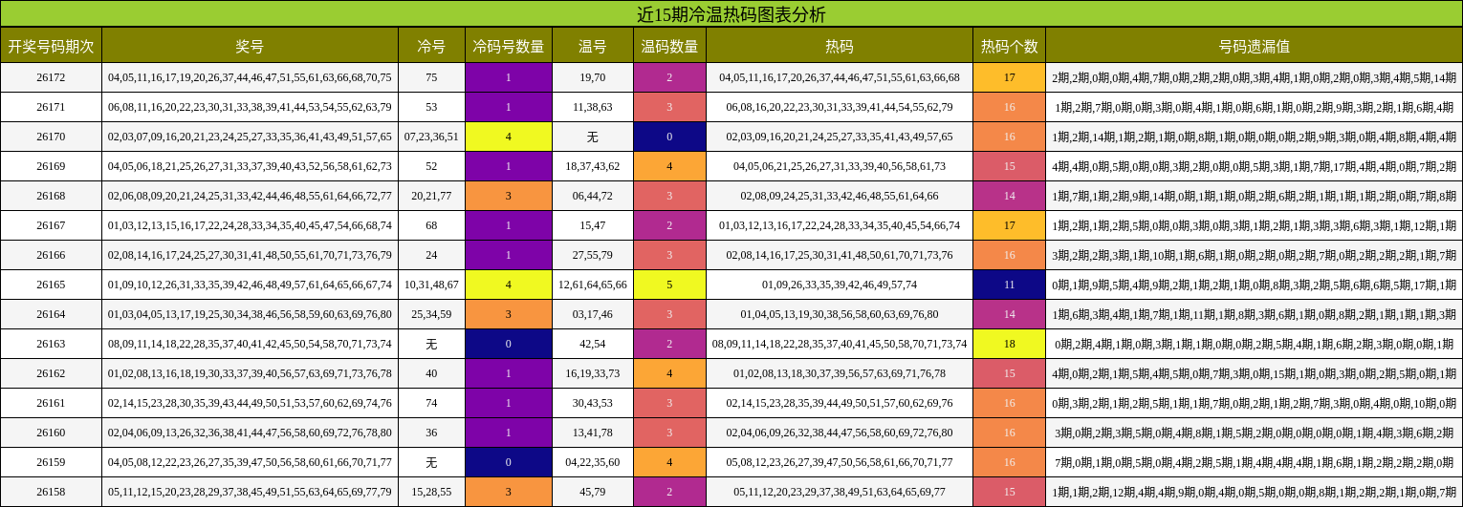The height and width of the screenshot is (507, 1463).
Task: Click cold numbers 25,34,59
Action: point(431,314)
